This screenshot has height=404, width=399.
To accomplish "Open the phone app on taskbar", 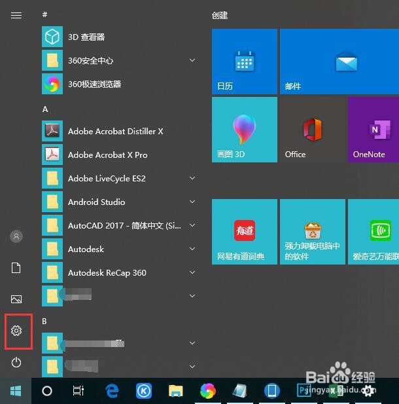I will click(272, 391).
